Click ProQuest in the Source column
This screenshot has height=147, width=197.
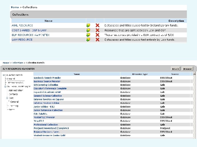coord(165,128)
